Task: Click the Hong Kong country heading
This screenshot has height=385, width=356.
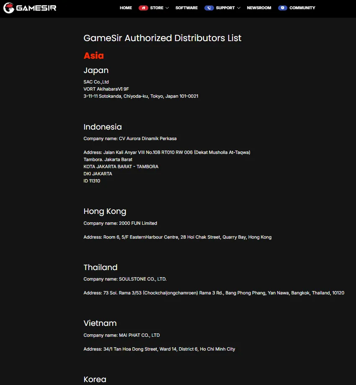Action: tap(105, 211)
